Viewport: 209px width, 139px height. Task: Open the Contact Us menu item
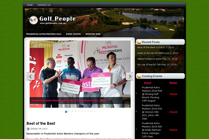(44, 5)
